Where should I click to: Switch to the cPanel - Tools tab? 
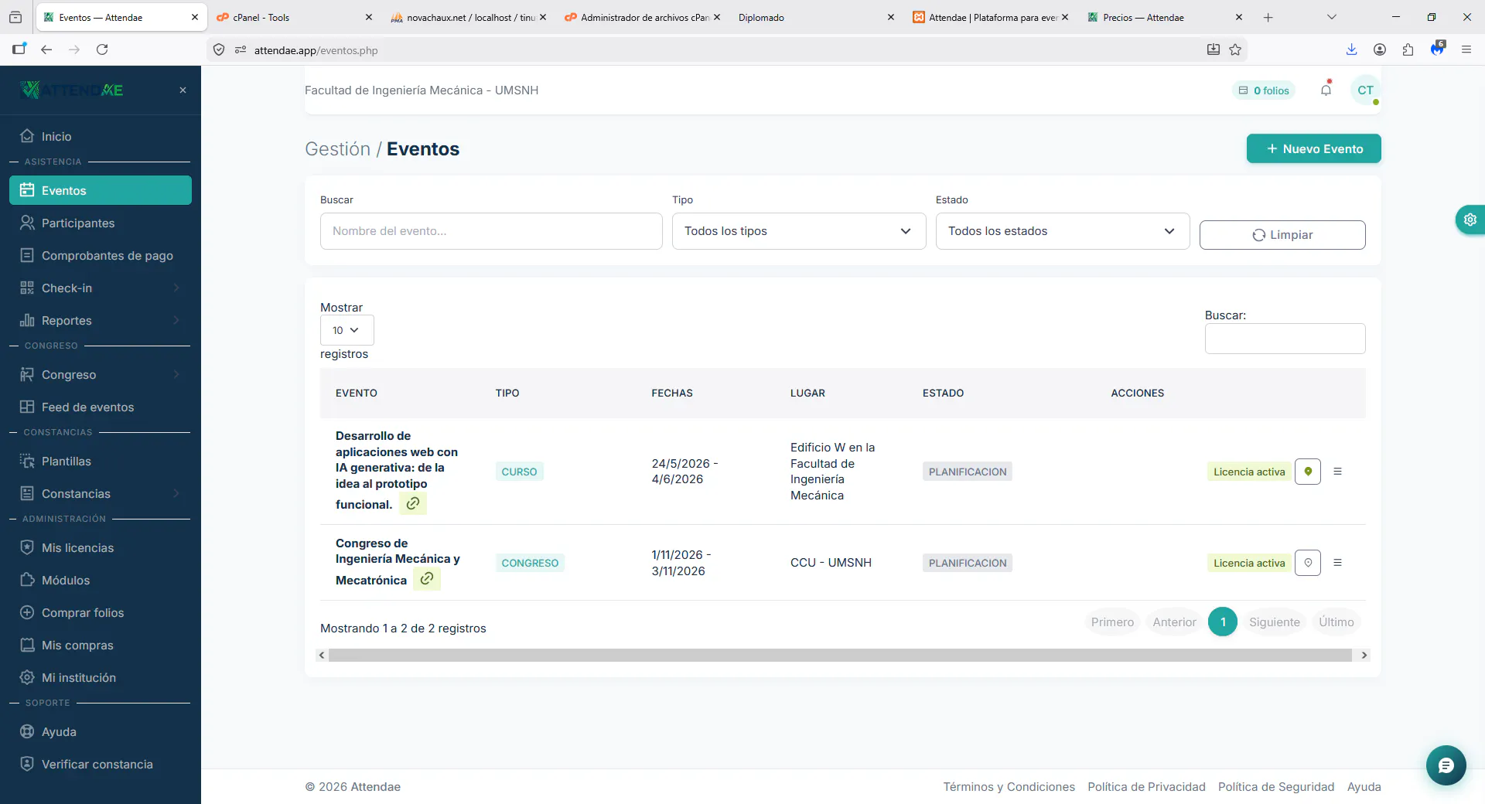[294, 17]
